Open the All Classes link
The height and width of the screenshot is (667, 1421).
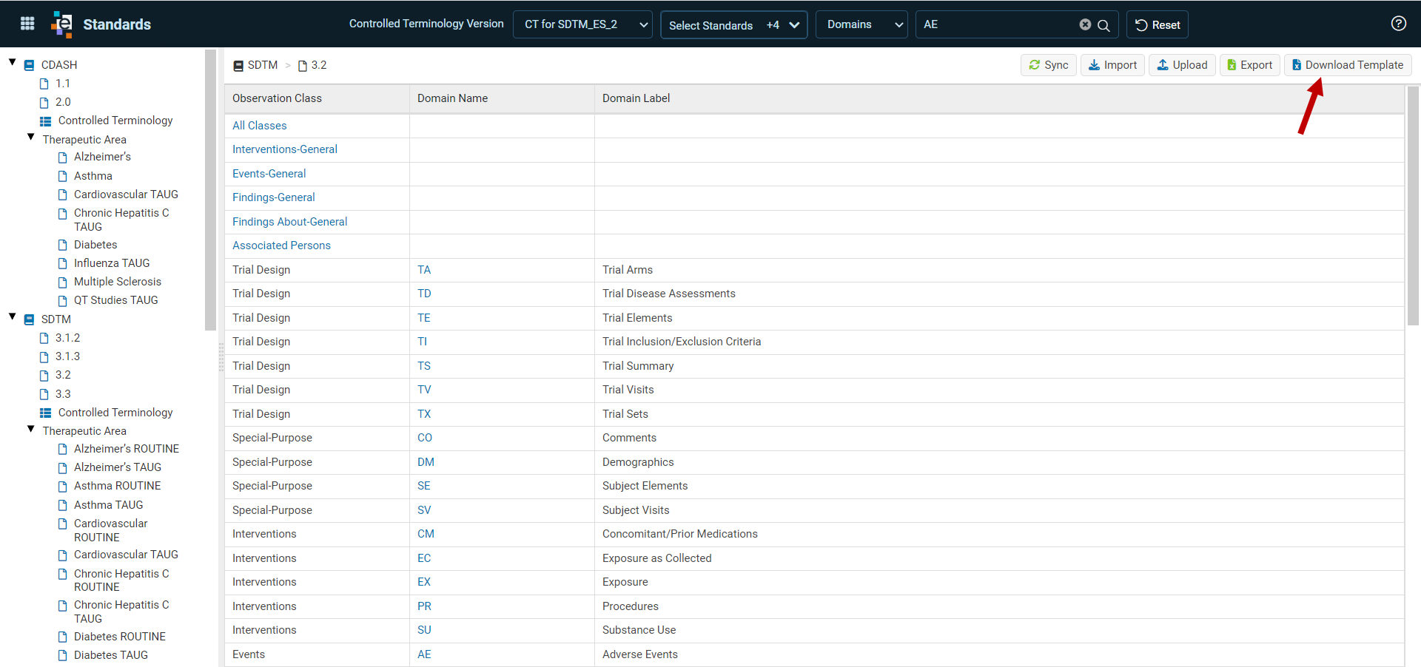pyautogui.click(x=259, y=126)
